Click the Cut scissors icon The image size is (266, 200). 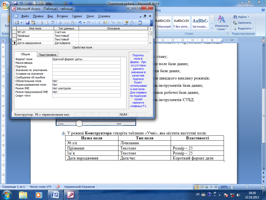pyautogui.click(x=60, y=23)
